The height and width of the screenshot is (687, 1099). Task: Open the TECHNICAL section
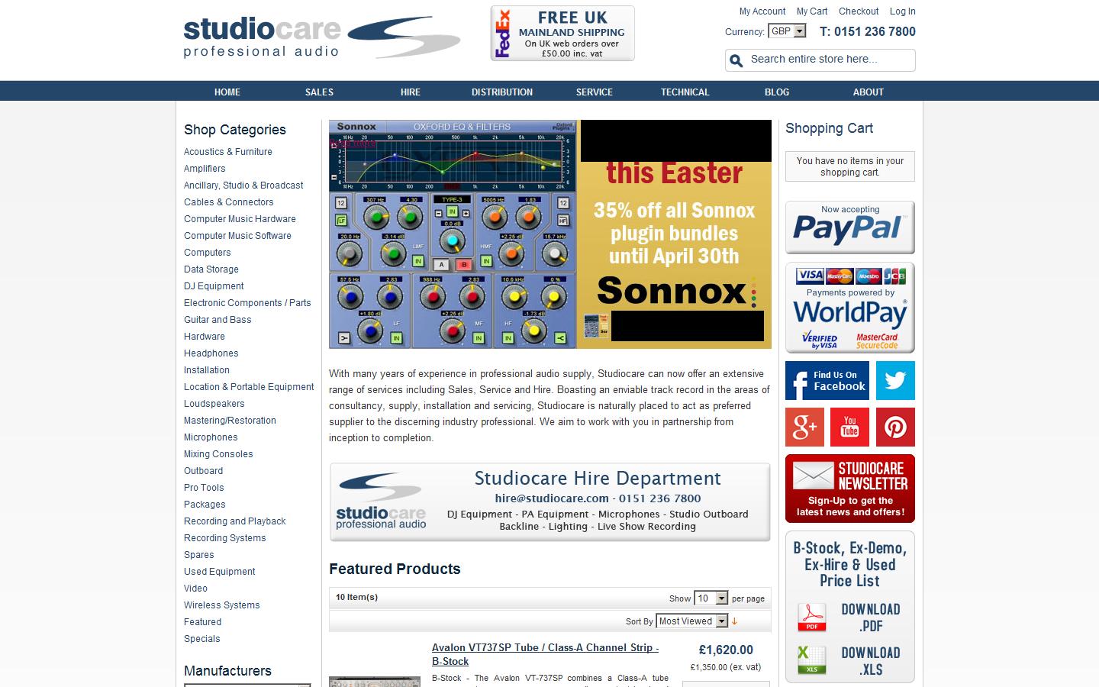(685, 92)
